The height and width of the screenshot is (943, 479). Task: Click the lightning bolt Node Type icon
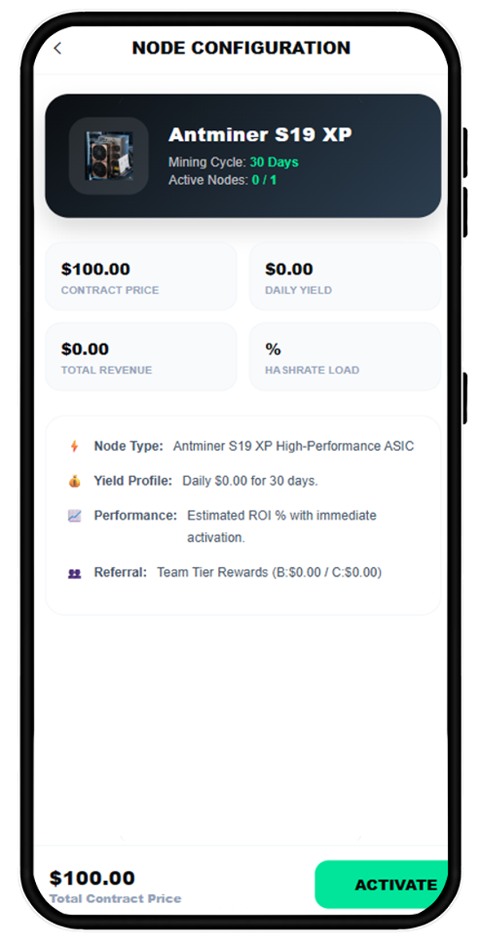click(x=74, y=446)
